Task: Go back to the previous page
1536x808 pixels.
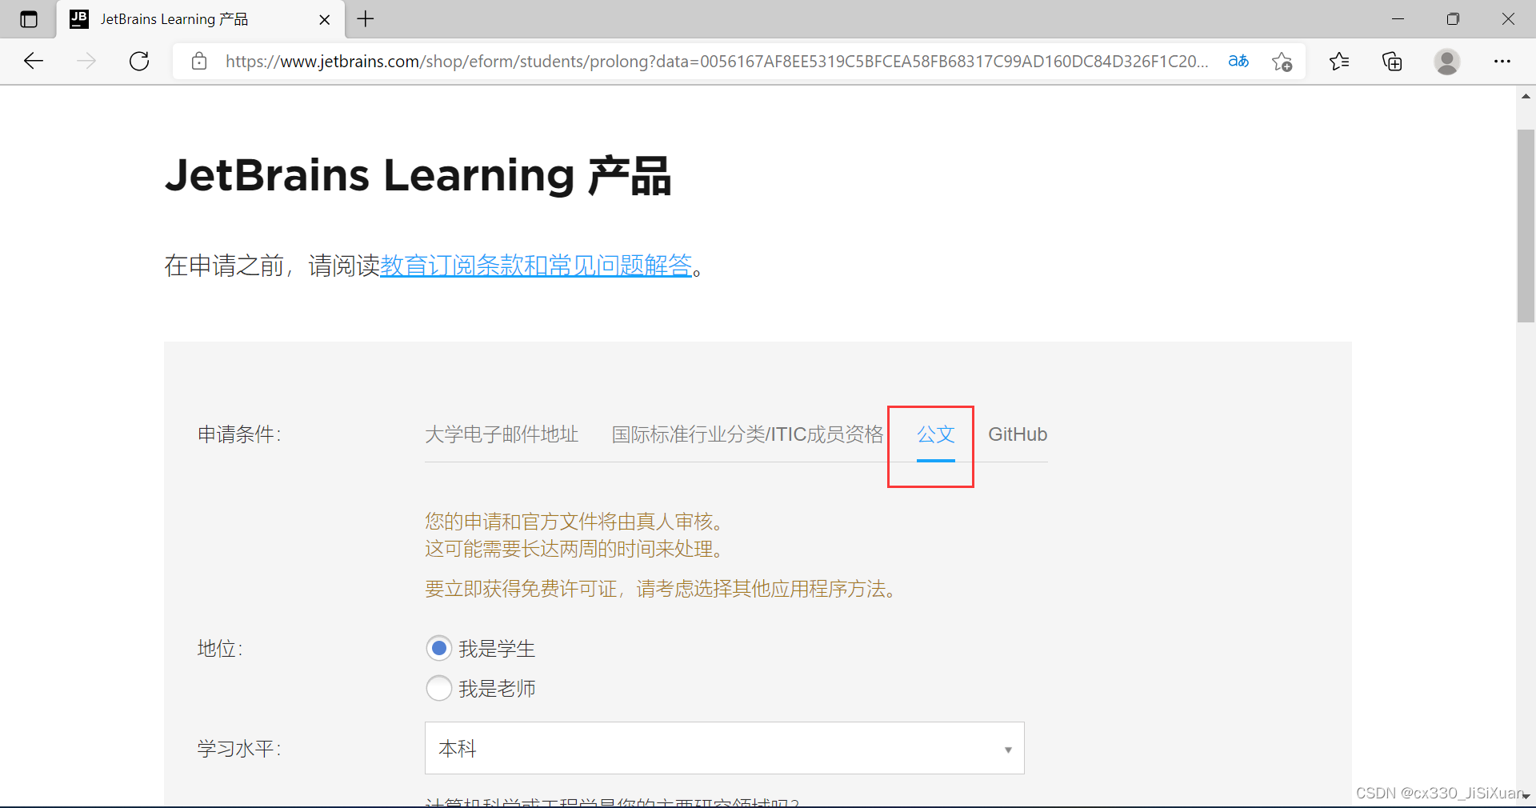Action: [x=34, y=61]
